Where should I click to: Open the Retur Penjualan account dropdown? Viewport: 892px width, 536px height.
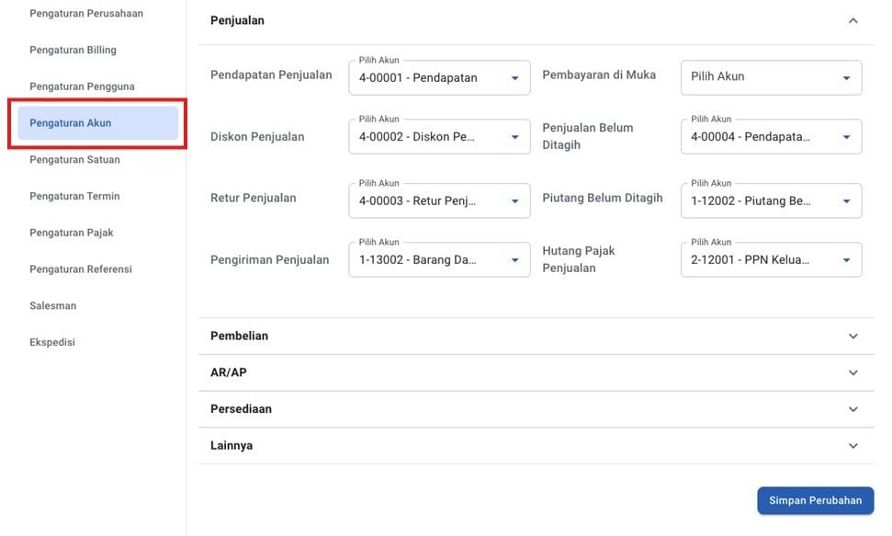tap(439, 200)
